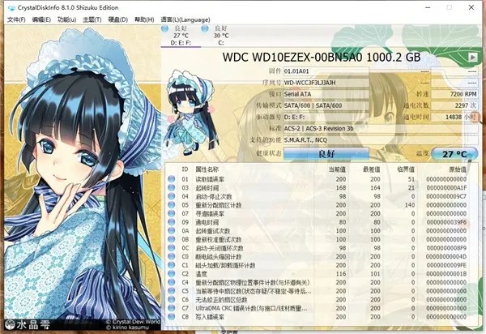Open the 主题(T) menu

tap(92, 19)
